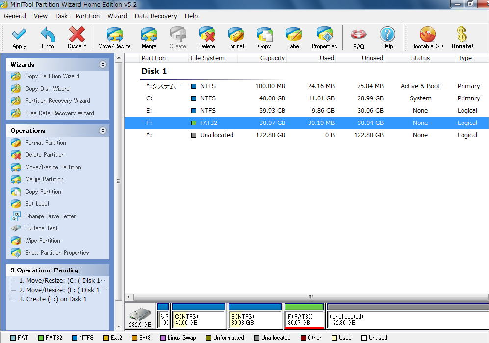Select the 122.80 GB Unallocated row
The width and height of the screenshot is (489, 343).
(306, 135)
